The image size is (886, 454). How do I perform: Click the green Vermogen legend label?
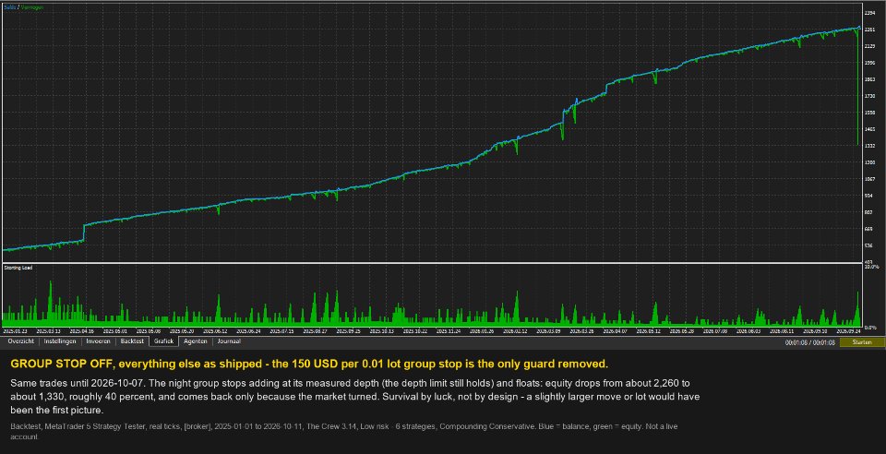click(x=30, y=7)
